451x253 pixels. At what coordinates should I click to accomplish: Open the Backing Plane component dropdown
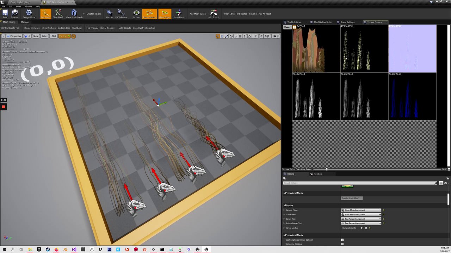tap(361, 210)
